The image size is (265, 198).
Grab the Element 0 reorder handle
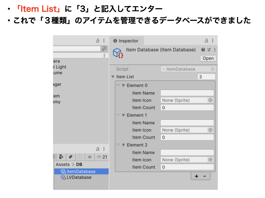coord(118,85)
